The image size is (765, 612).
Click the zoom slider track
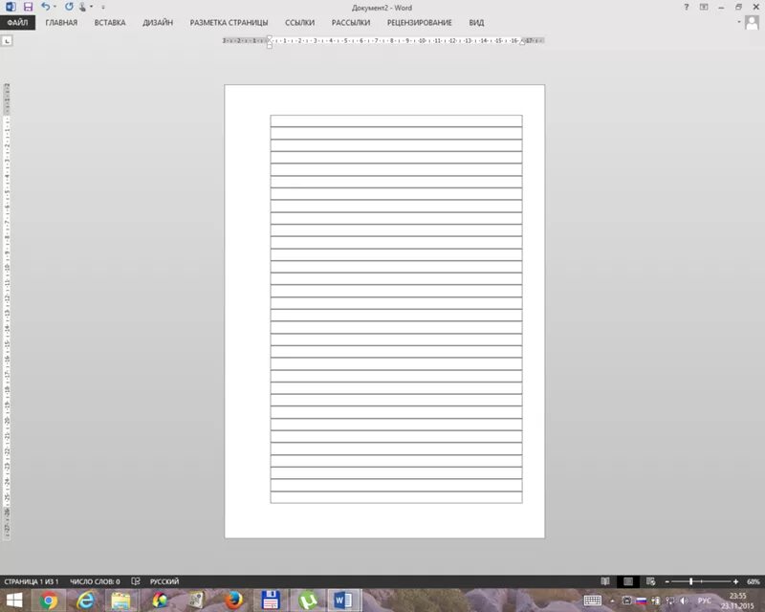point(701,581)
